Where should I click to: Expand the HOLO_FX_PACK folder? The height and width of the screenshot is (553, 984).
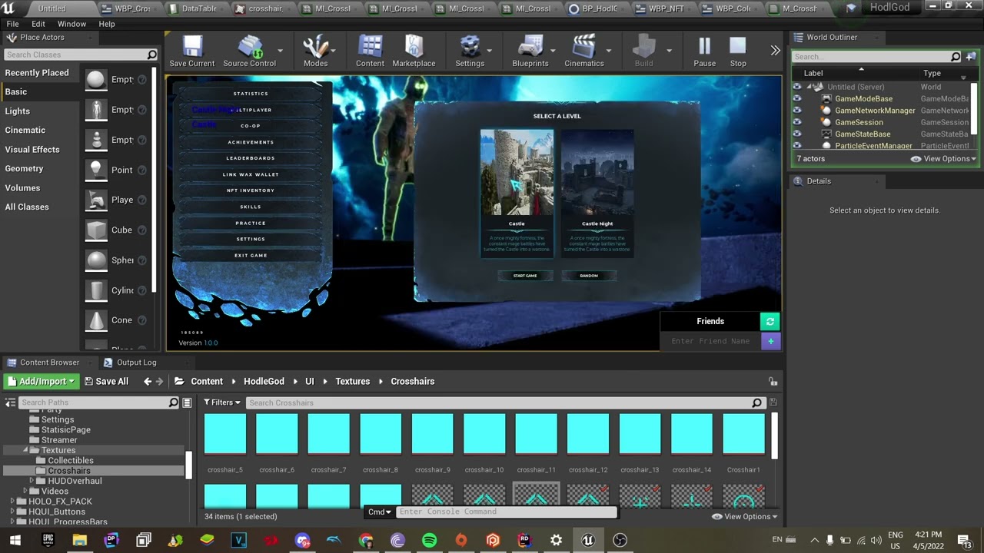13,502
